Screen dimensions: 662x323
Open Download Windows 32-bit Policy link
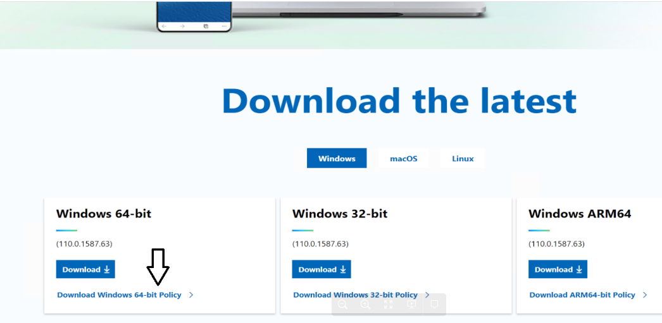coord(355,295)
